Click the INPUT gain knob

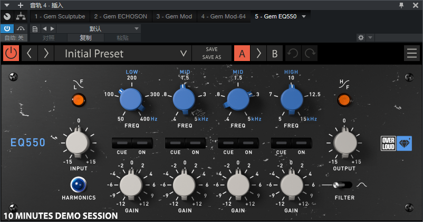[78, 143]
